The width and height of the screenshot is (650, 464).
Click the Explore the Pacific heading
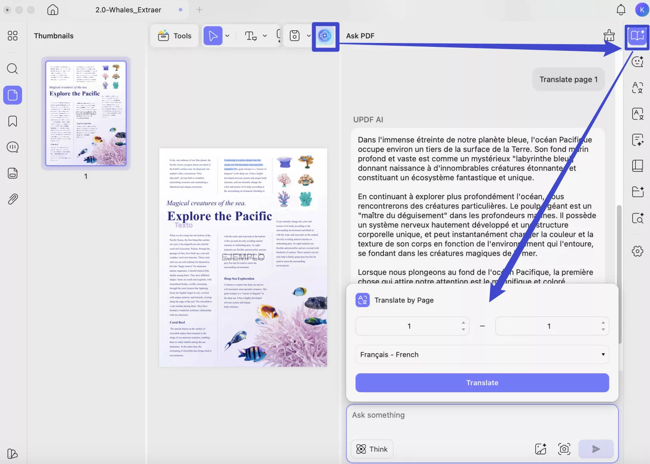tap(220, 216)
